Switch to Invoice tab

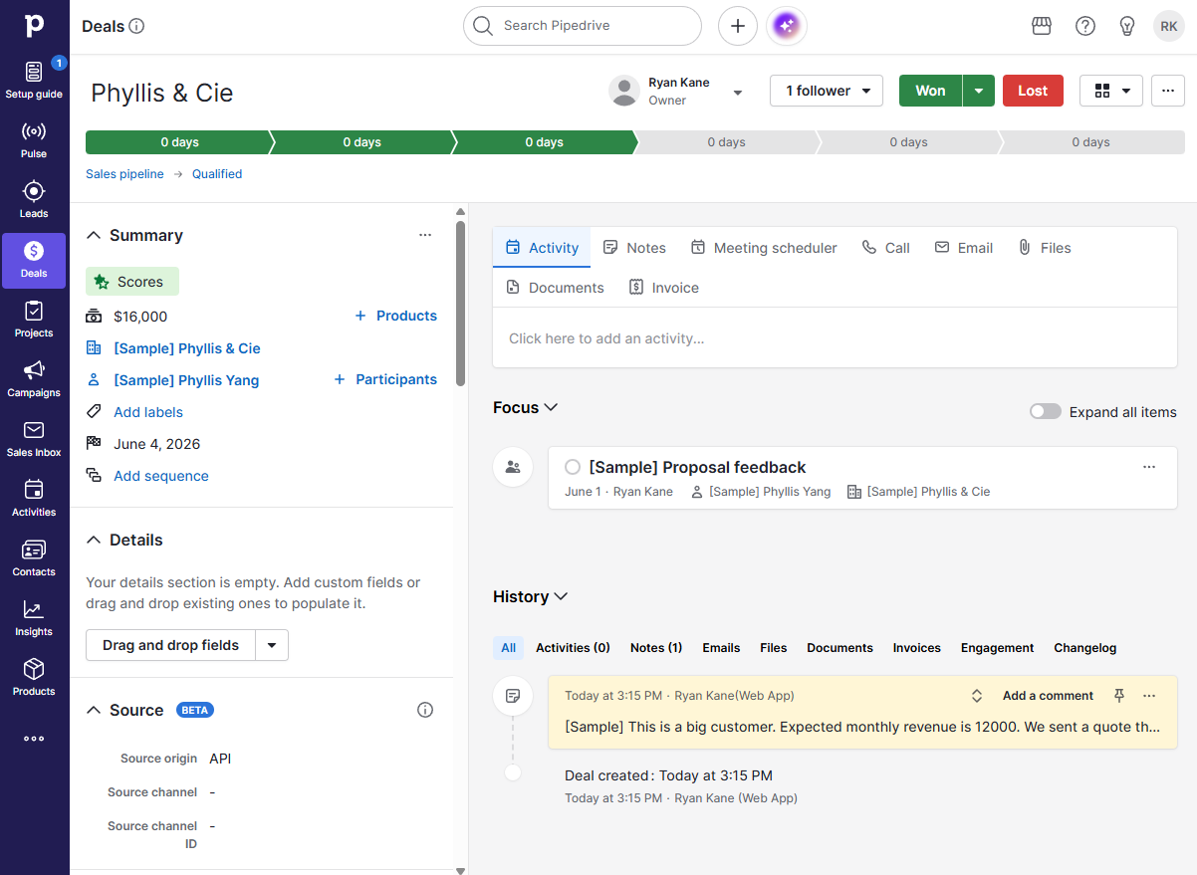click(664, 288)
